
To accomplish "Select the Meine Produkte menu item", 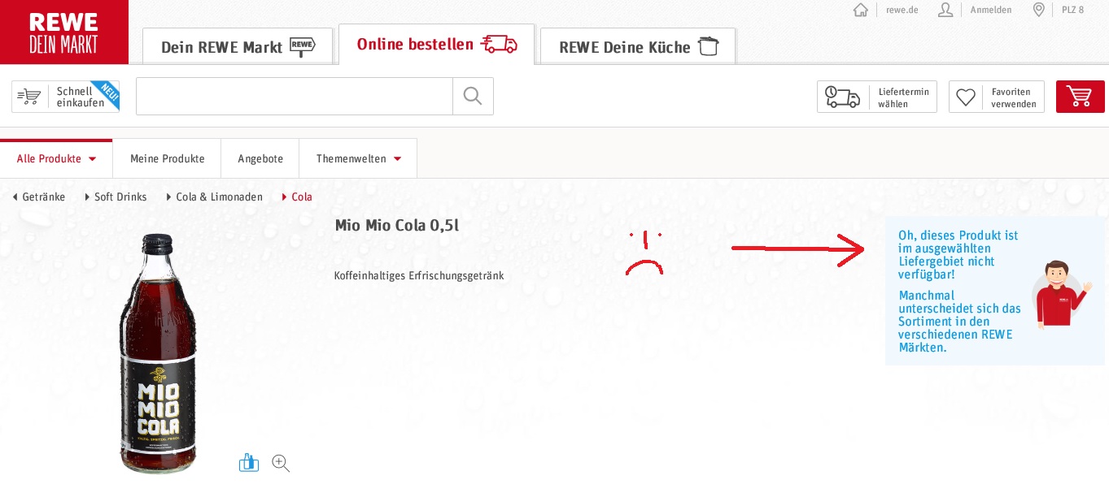I will 167,158.
